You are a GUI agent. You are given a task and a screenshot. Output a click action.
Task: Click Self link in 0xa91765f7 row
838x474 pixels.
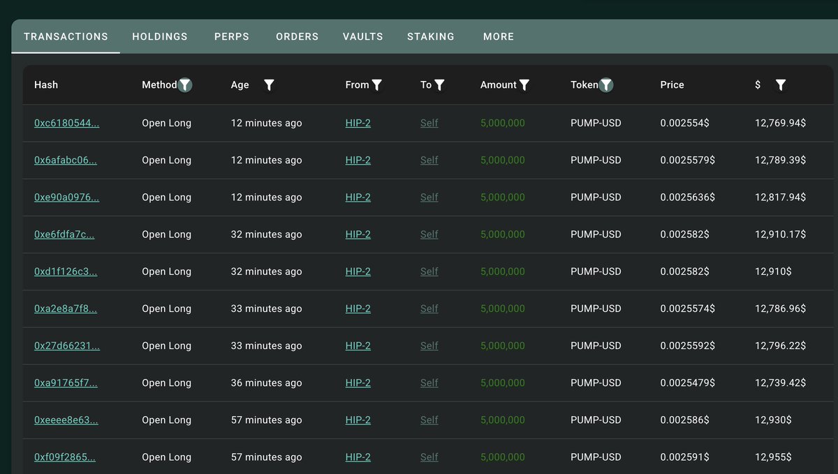click(x=429, y=383)
